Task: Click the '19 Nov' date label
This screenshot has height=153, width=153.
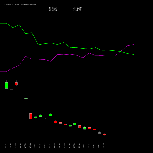Action: (x=54, y=145)
